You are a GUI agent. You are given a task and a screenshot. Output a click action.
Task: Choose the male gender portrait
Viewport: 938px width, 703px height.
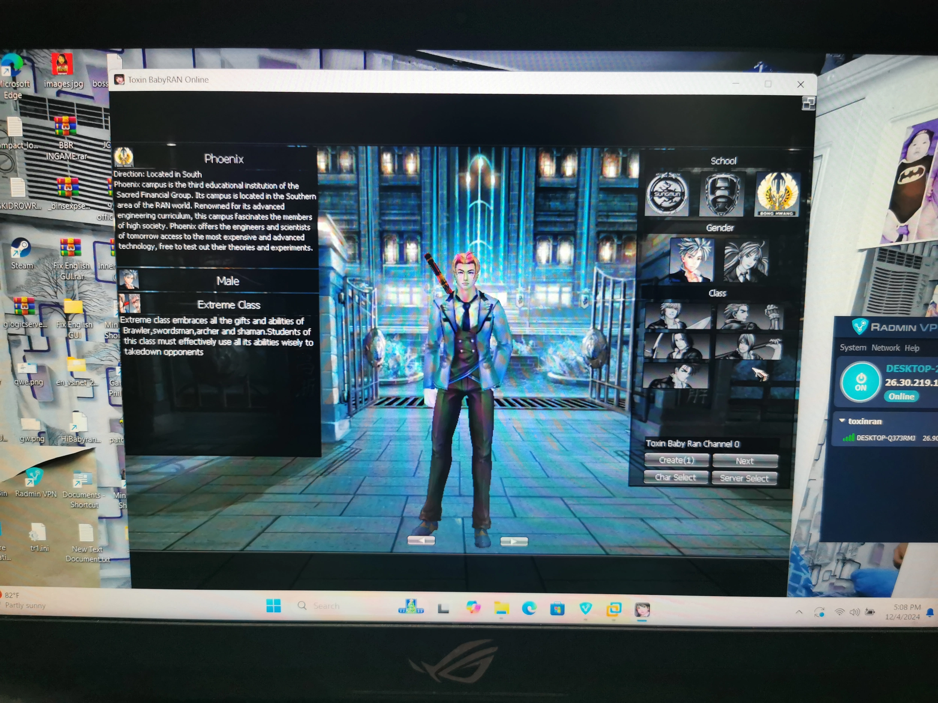click(x=691, y=260)
